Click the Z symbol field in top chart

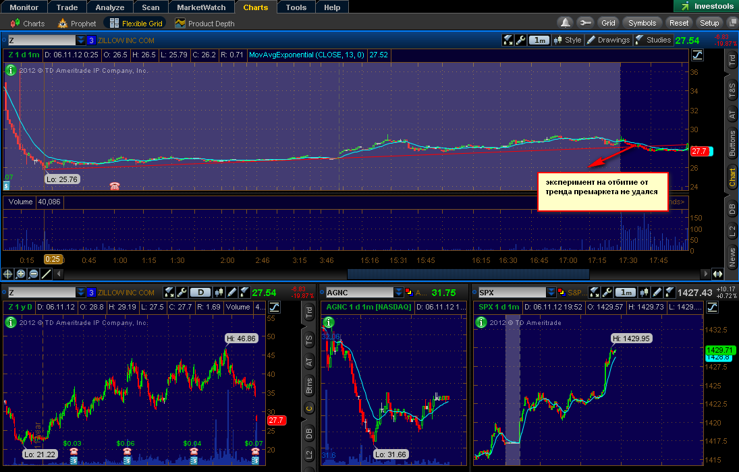pyautogui.click(x=41, y=40)
